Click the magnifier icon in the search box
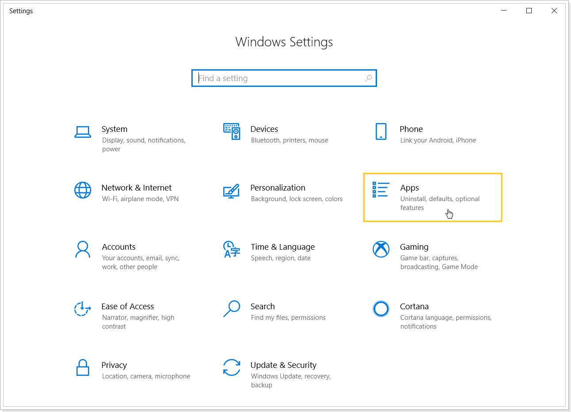The height and width of the screenshot is (412, 571). pyautogui.click(x=369, y=78)
